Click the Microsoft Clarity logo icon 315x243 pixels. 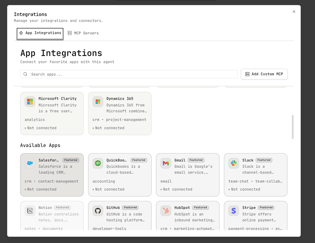30,101
